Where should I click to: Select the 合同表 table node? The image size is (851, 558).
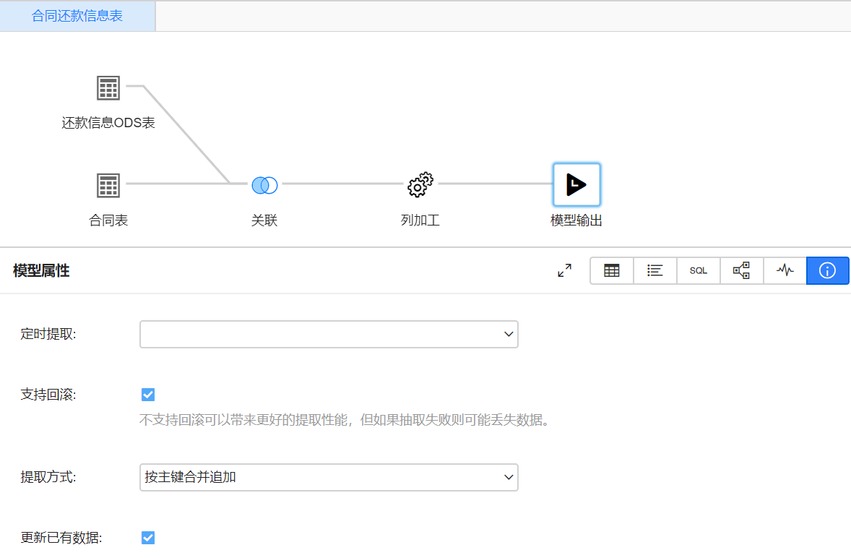(108, 185)
